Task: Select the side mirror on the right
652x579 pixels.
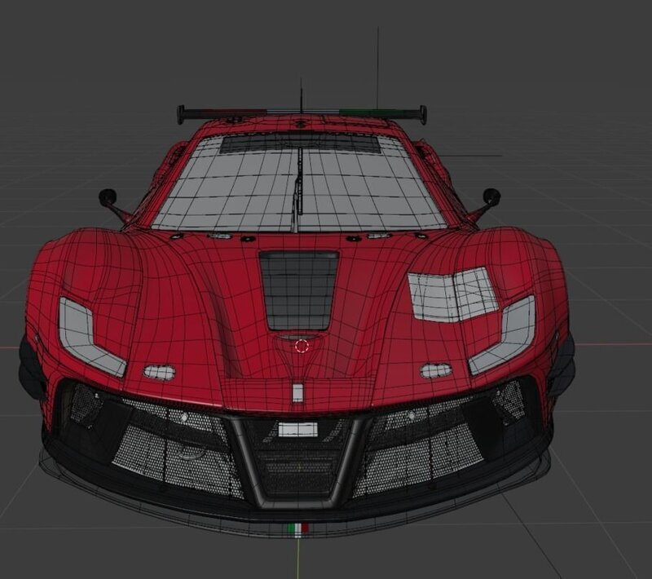Action: [x=491, y=197]
